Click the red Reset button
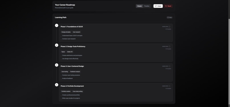 [168, 6]
